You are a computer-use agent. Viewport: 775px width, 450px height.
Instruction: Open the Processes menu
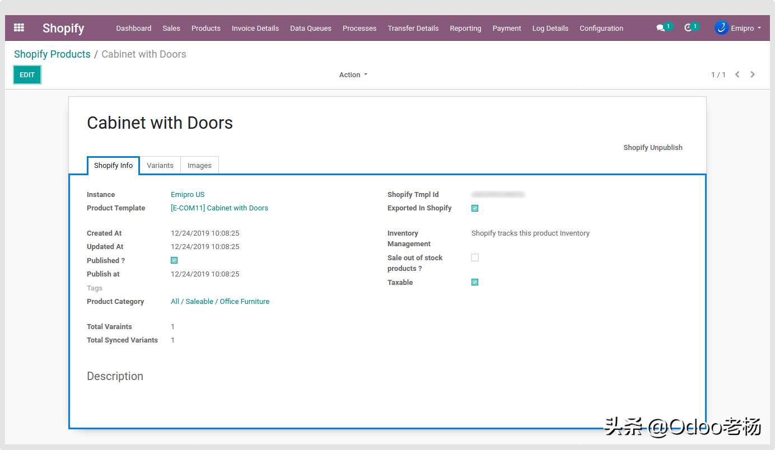coord(360,28)
